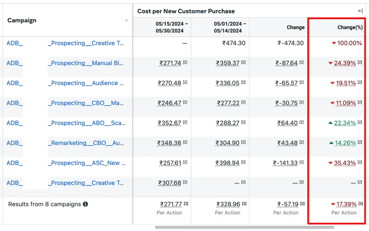This screenshot has width=369, height=231.
Task: Click the horizontal scrollbar below the table
Action: click(244, 227)
